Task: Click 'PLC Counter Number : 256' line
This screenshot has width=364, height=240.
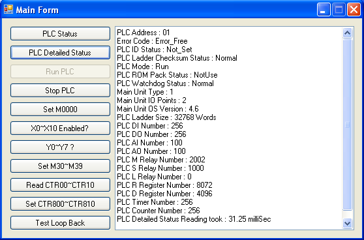Action: (x=159, y=211)
